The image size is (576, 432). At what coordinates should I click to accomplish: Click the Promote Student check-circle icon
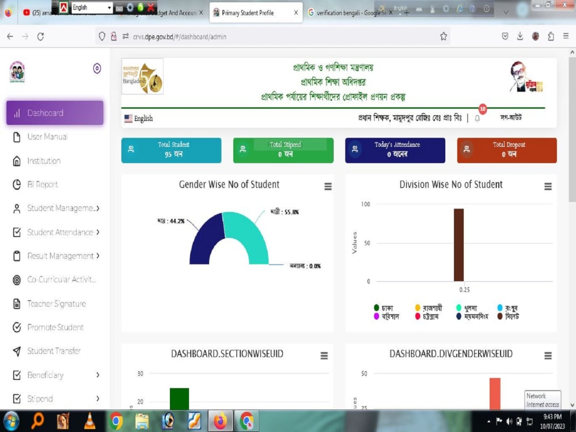(x=17, y=327)
